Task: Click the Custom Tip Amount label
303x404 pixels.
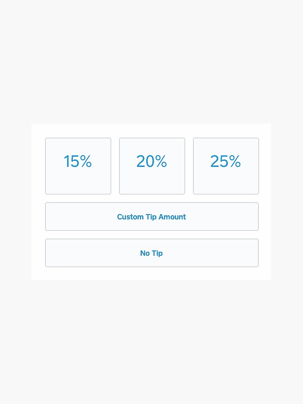Action: [151, 217]
